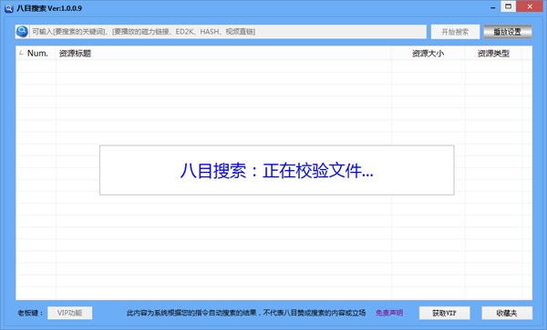Maximize the 八目搜索 window
The image size is (547, 330).
coord(509,6)
